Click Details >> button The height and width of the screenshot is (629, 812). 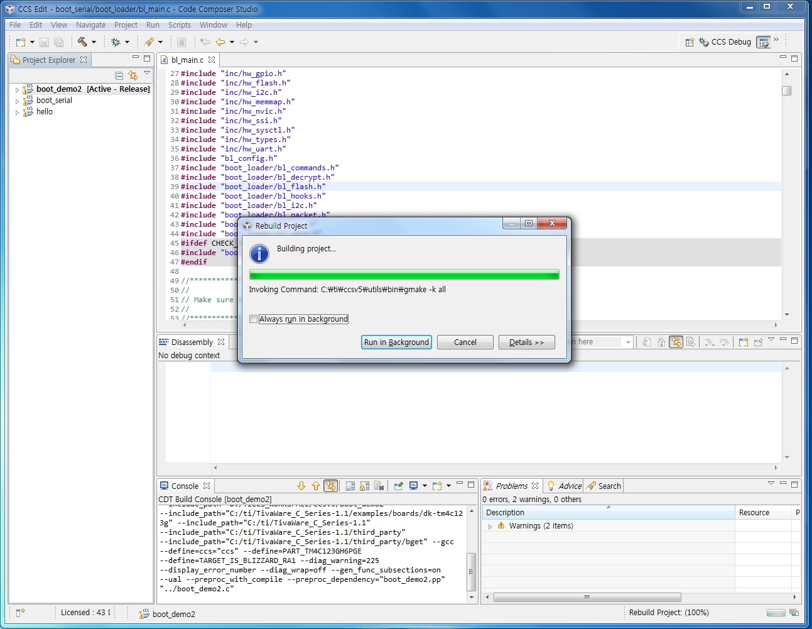[526, 342]
